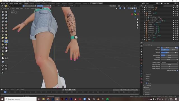
Task: Open the Texture properties tab
Action: pyautogui.click(x=142, y=82)
